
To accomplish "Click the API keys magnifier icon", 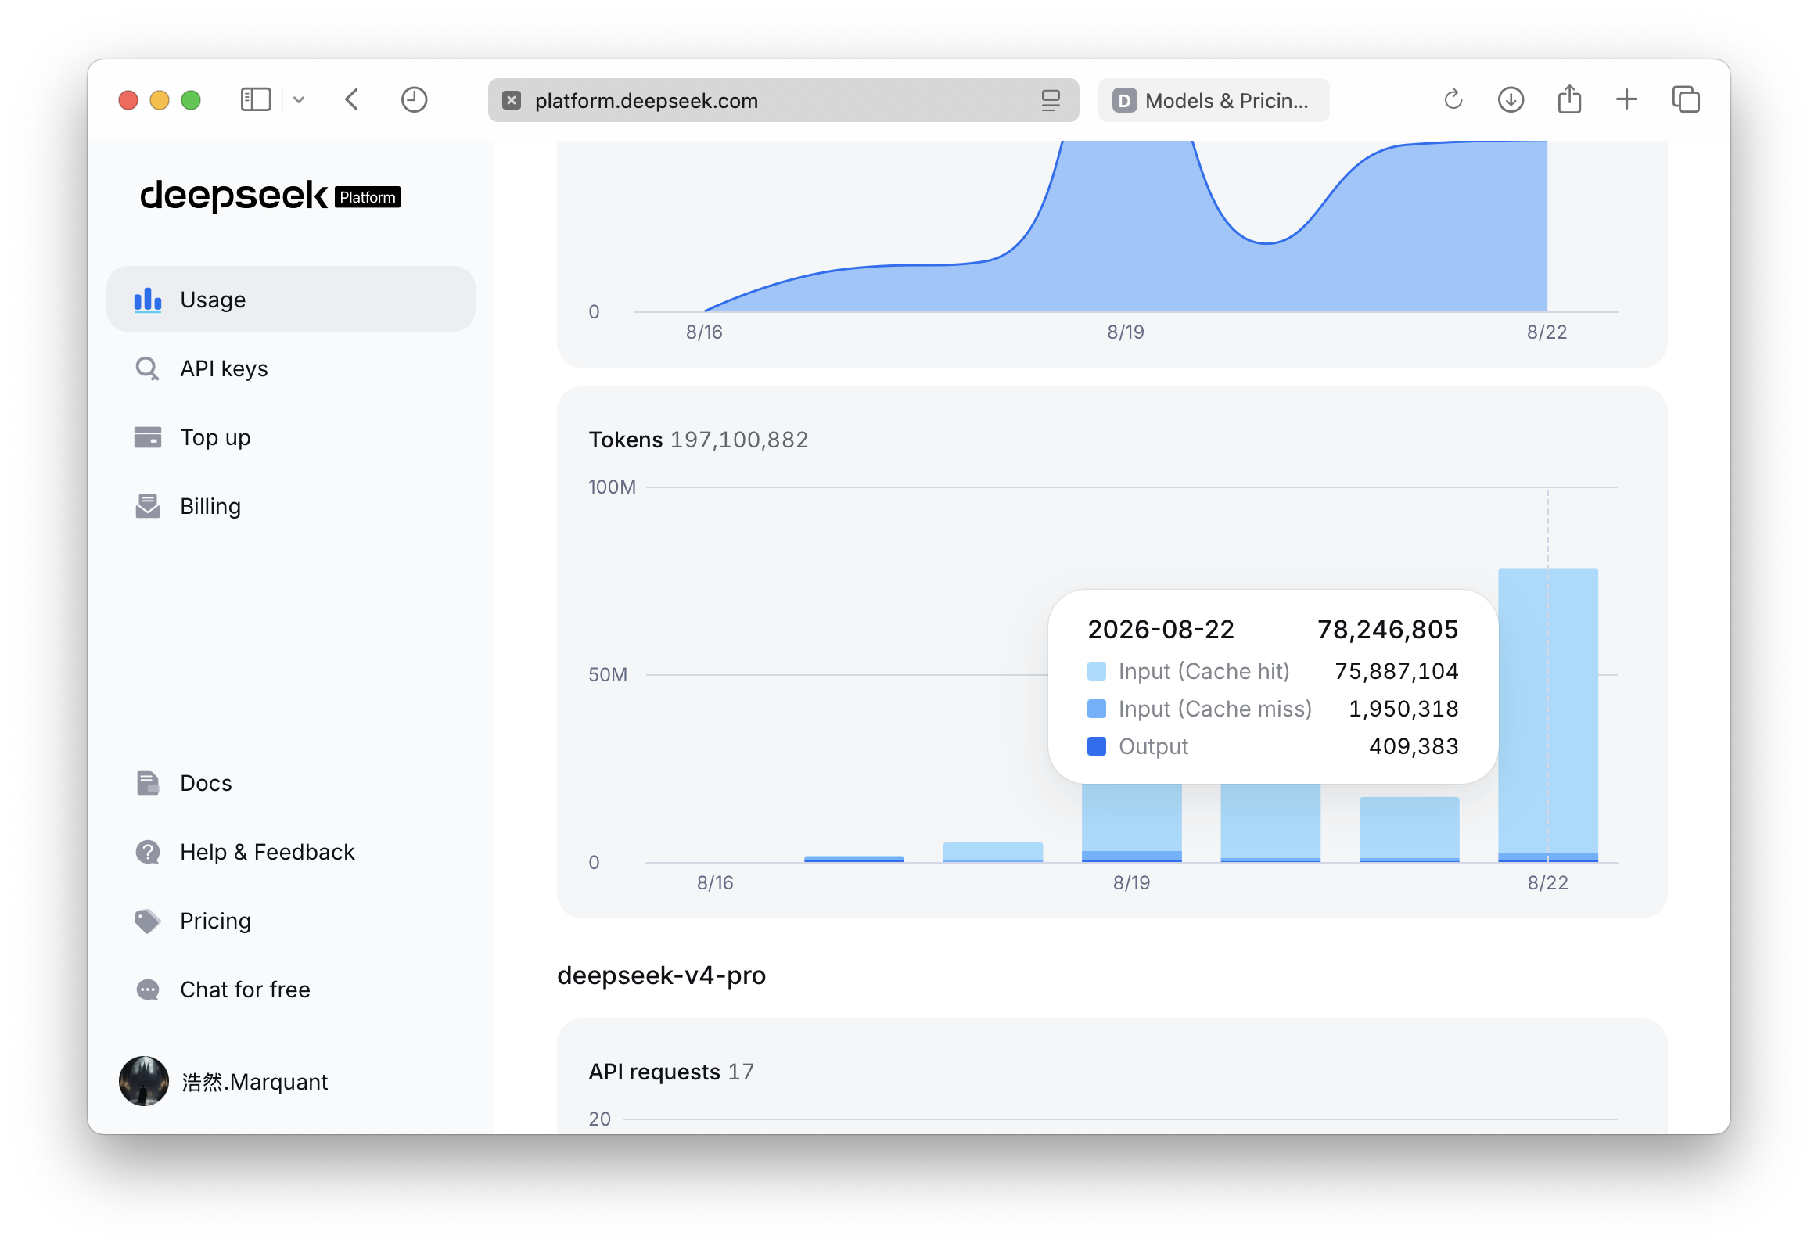I will click(x=147, y=368).
